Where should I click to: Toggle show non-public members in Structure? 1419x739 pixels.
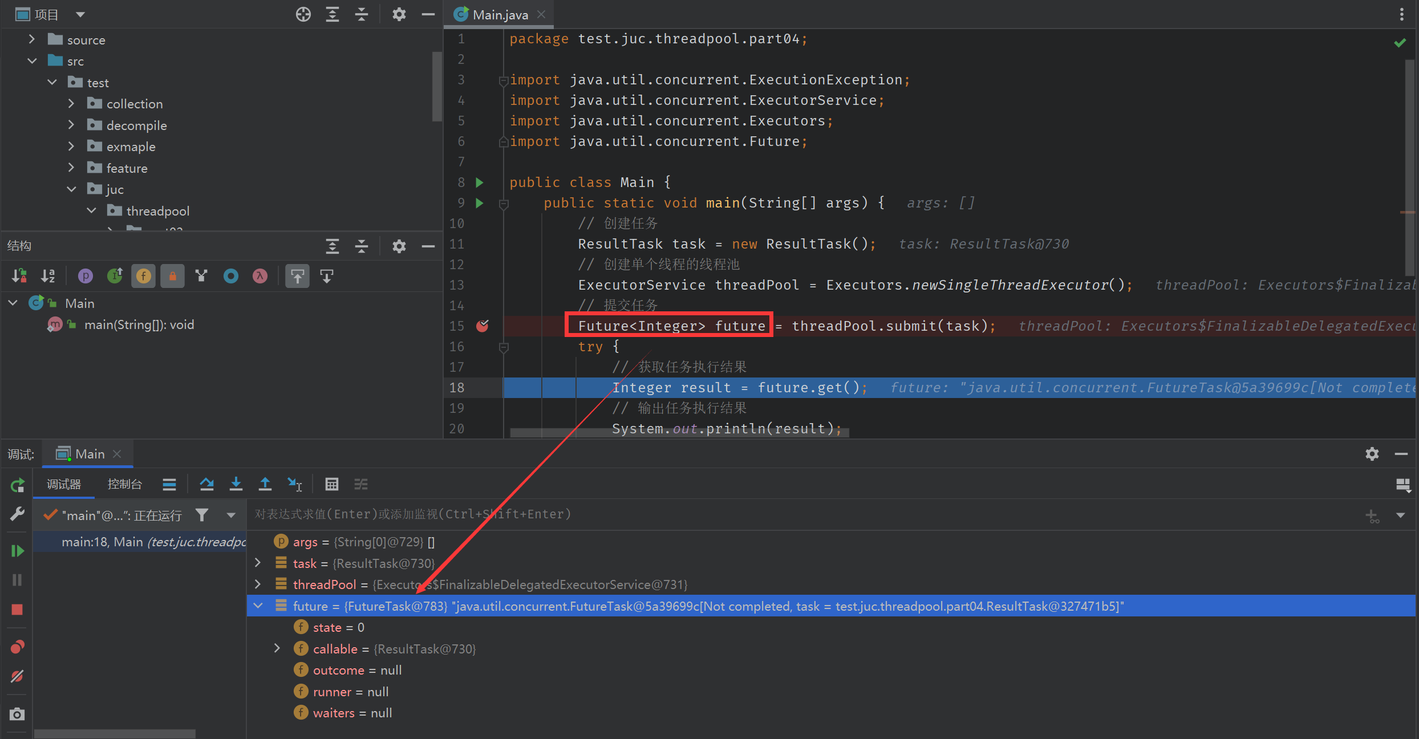172,276
